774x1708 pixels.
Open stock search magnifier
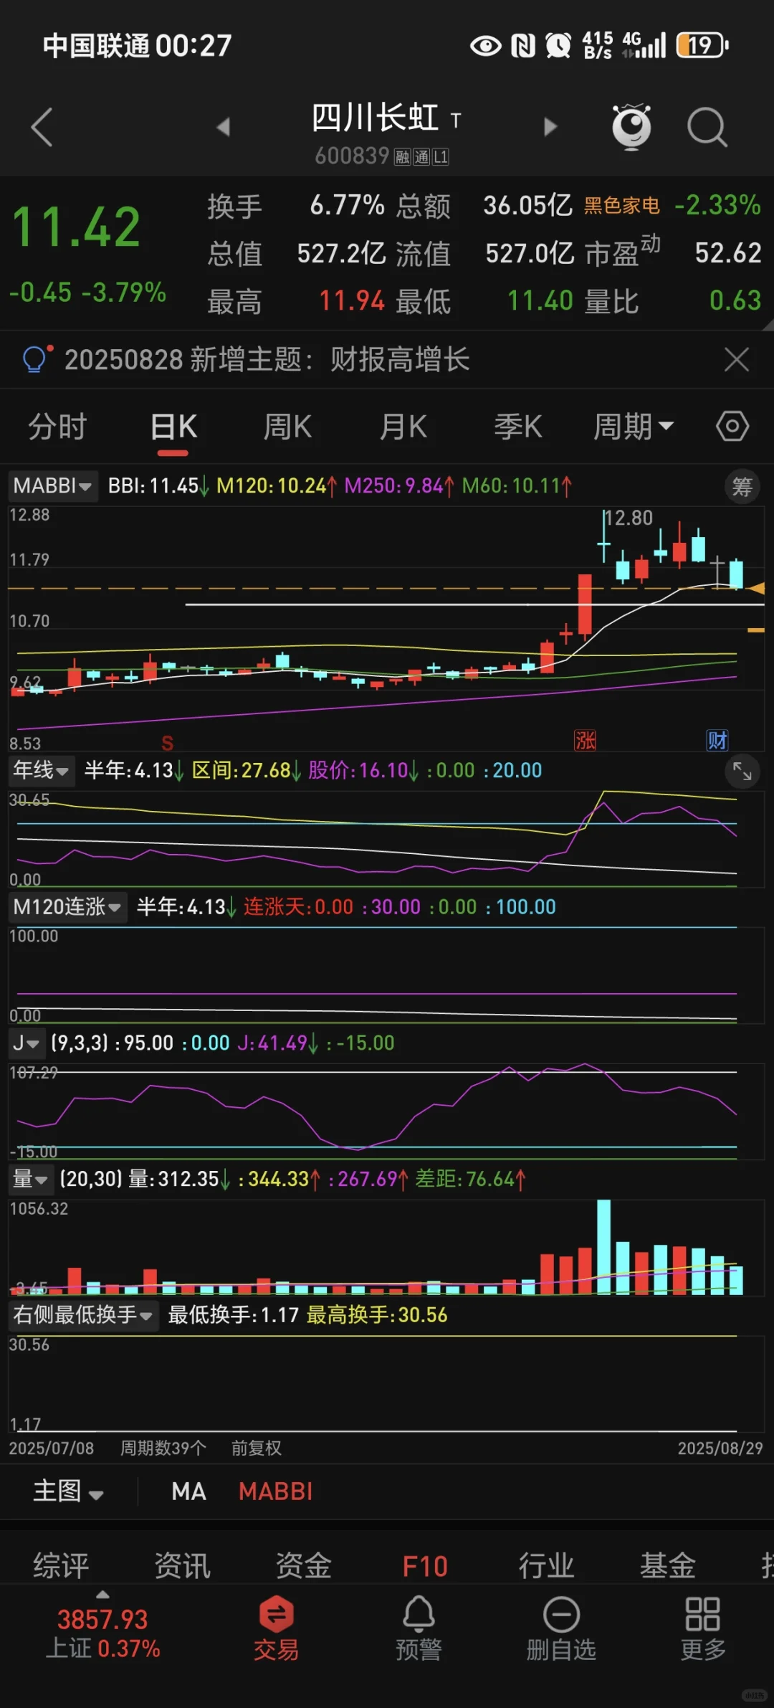pyautogui.click(x=707, y=128)
